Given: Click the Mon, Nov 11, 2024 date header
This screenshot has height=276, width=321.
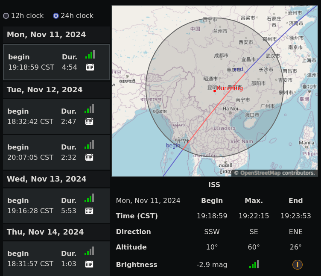Looking at the screenshot, I should coord(46,35).
